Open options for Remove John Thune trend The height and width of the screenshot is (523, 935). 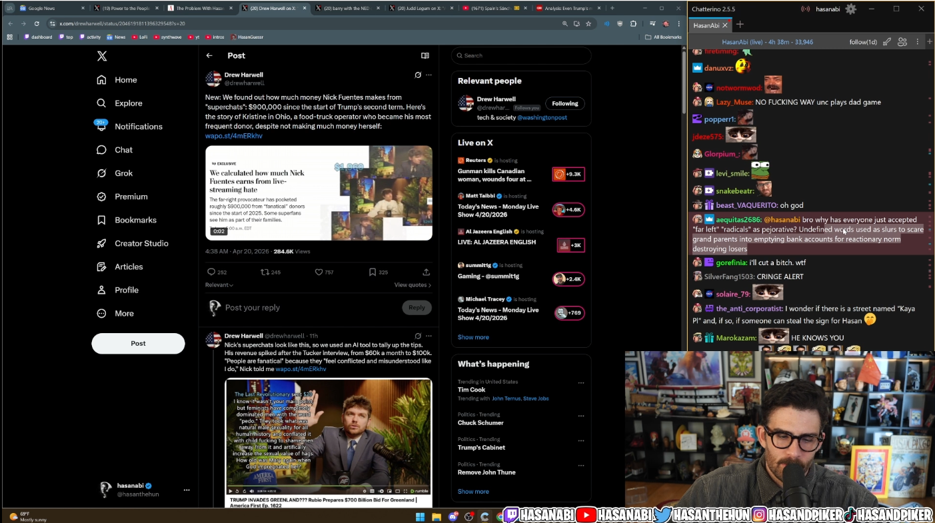click(x=581, y=464)
